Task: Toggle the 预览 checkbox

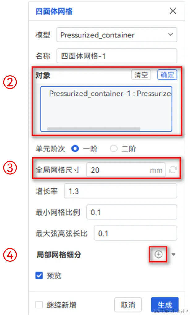Action: tap(39, 275)
